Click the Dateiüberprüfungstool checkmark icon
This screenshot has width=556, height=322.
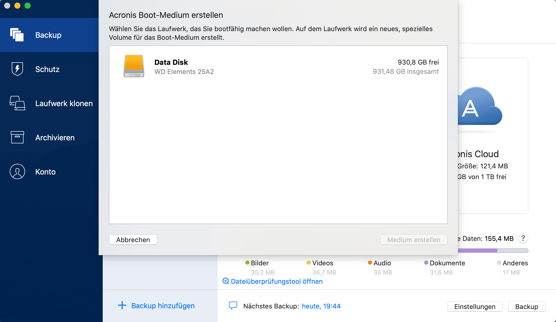pyautogui.click(x=226, y=281)
